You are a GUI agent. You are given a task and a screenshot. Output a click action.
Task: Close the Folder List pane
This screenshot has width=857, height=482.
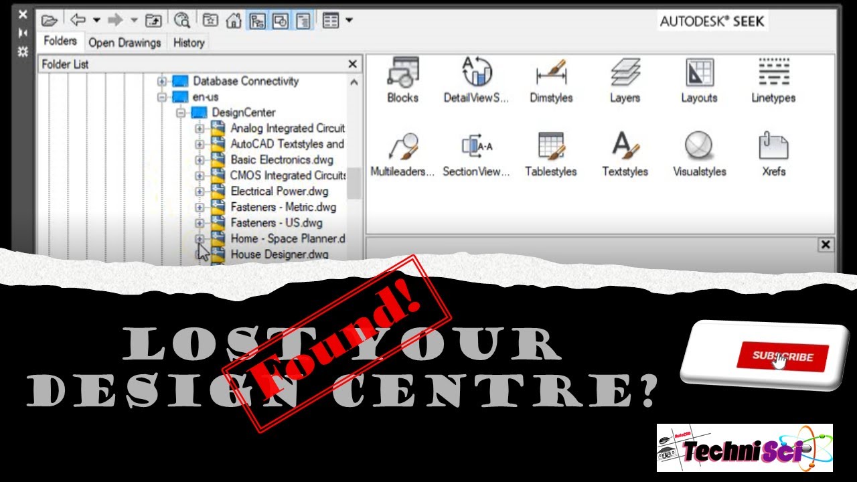[353, 64]
